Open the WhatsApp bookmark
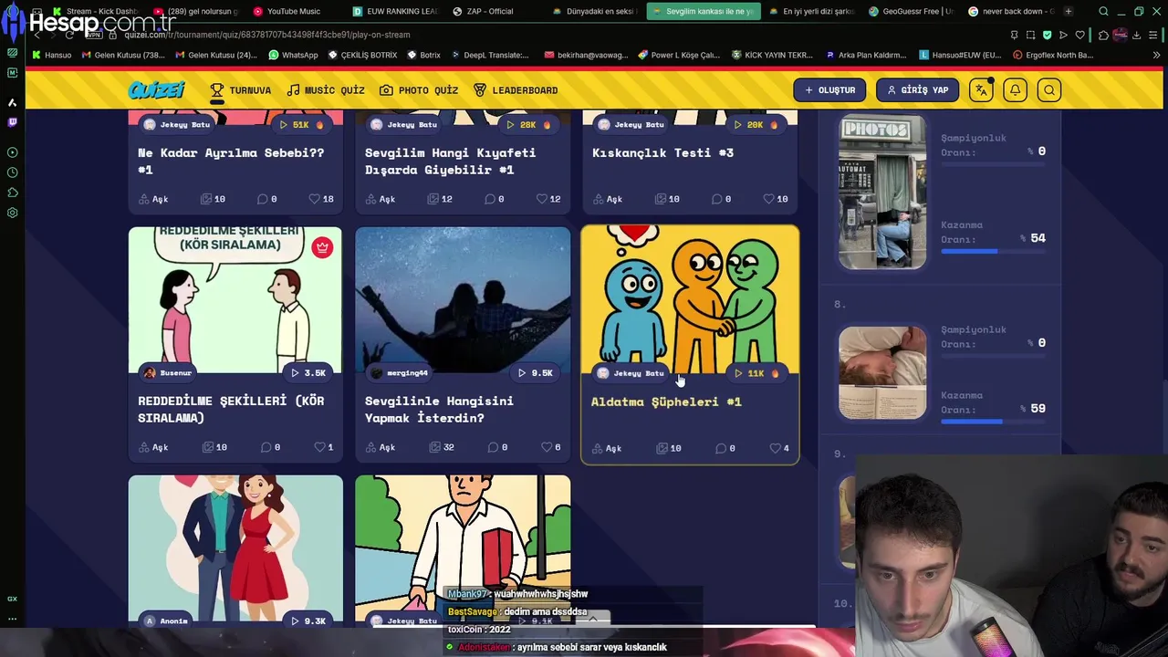 (x=293, y=55)
